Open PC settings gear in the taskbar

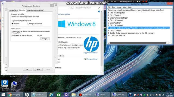pyautogui.click(x=66, y=95)
